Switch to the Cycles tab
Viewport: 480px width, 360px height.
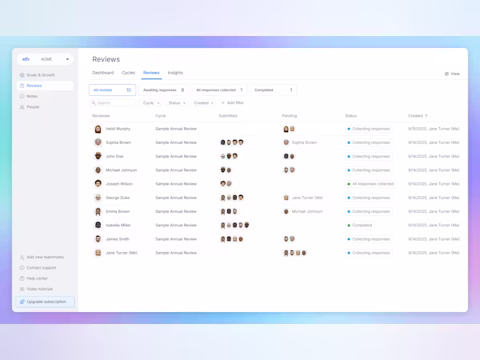pos(128,73)
